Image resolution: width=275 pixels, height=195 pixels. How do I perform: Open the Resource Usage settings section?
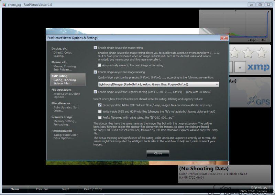coord(67,121)
